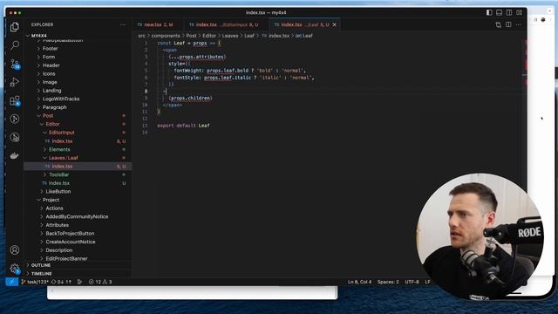Click the Open Changes icon in editor toolbar
558x314 pixels.
click(x=498, y=24)
